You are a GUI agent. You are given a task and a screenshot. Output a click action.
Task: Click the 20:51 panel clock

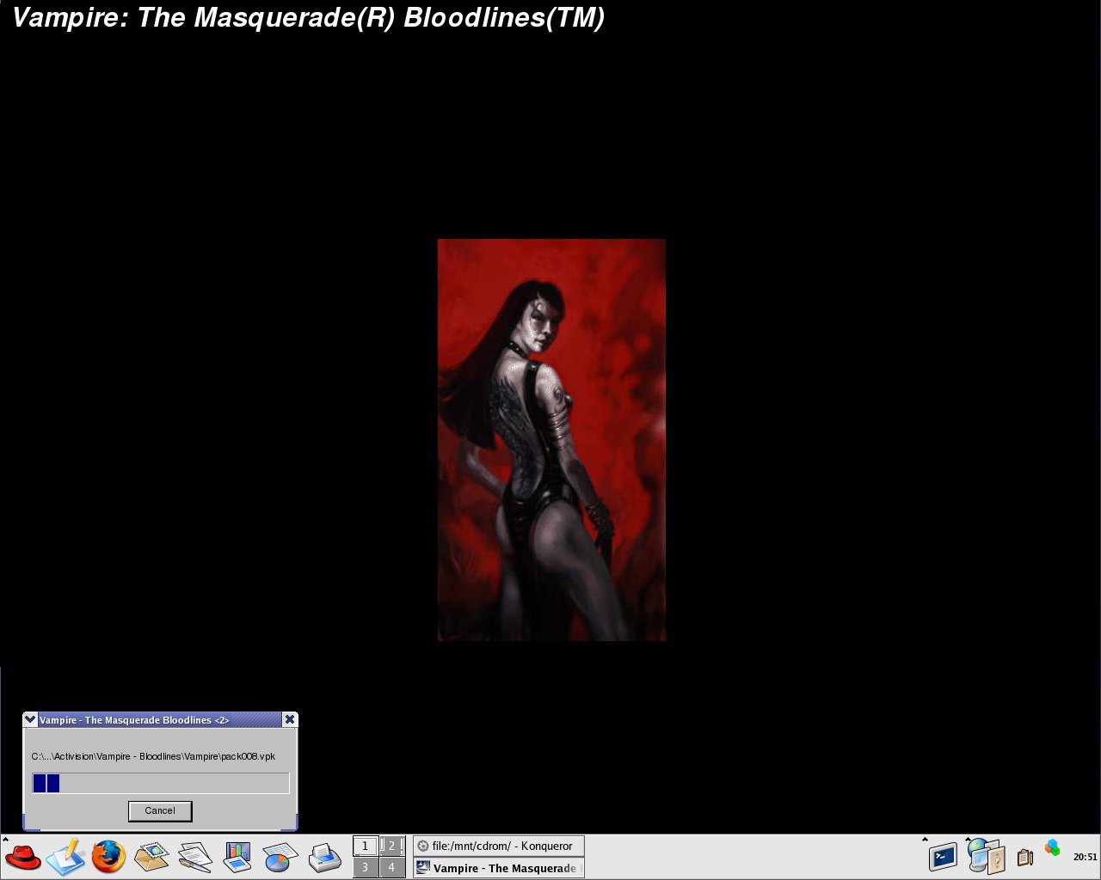(1085, 857)
